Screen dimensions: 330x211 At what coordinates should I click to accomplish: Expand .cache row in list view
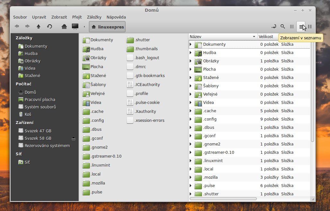coord(191,111)
